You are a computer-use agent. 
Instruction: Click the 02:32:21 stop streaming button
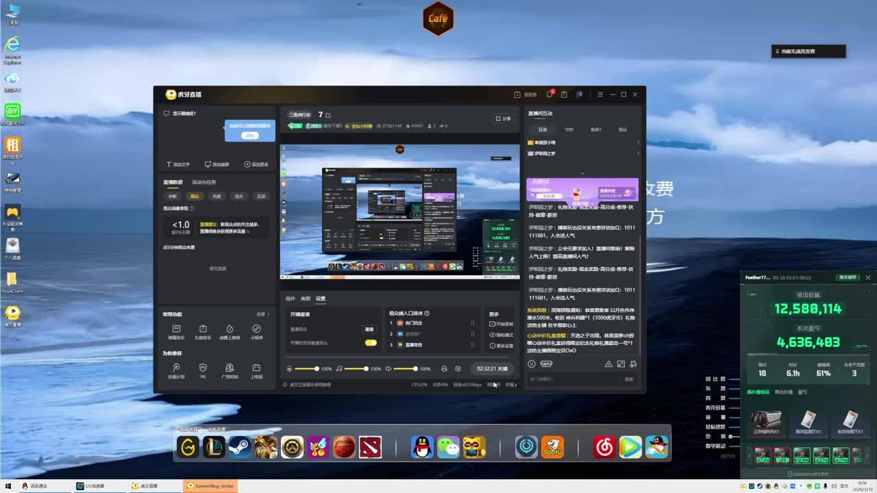click(x=492, y=369)
